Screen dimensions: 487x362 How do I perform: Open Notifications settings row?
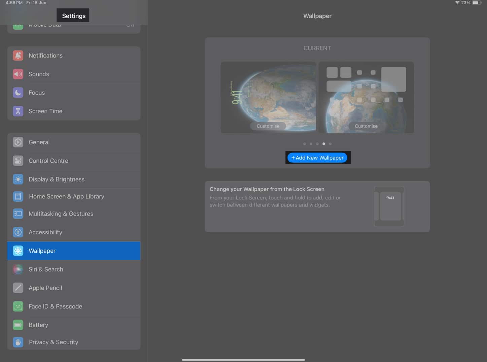pyautogui.click(x=74, y=56)
